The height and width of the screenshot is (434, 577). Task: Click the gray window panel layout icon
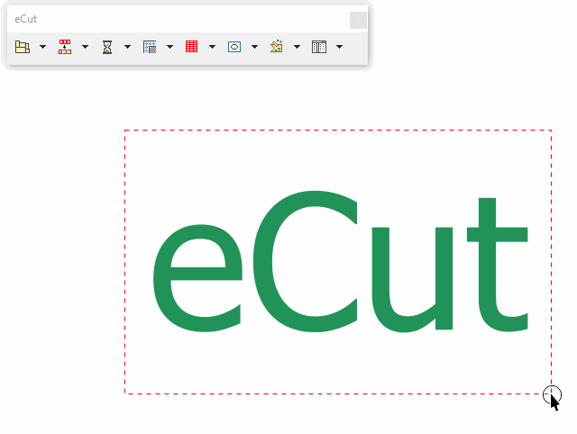click(319, 47)
